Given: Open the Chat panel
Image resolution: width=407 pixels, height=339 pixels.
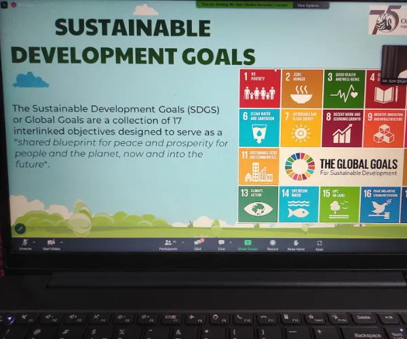Looking at the screenshot, I should pyautogui.click(x=221, y=245).
